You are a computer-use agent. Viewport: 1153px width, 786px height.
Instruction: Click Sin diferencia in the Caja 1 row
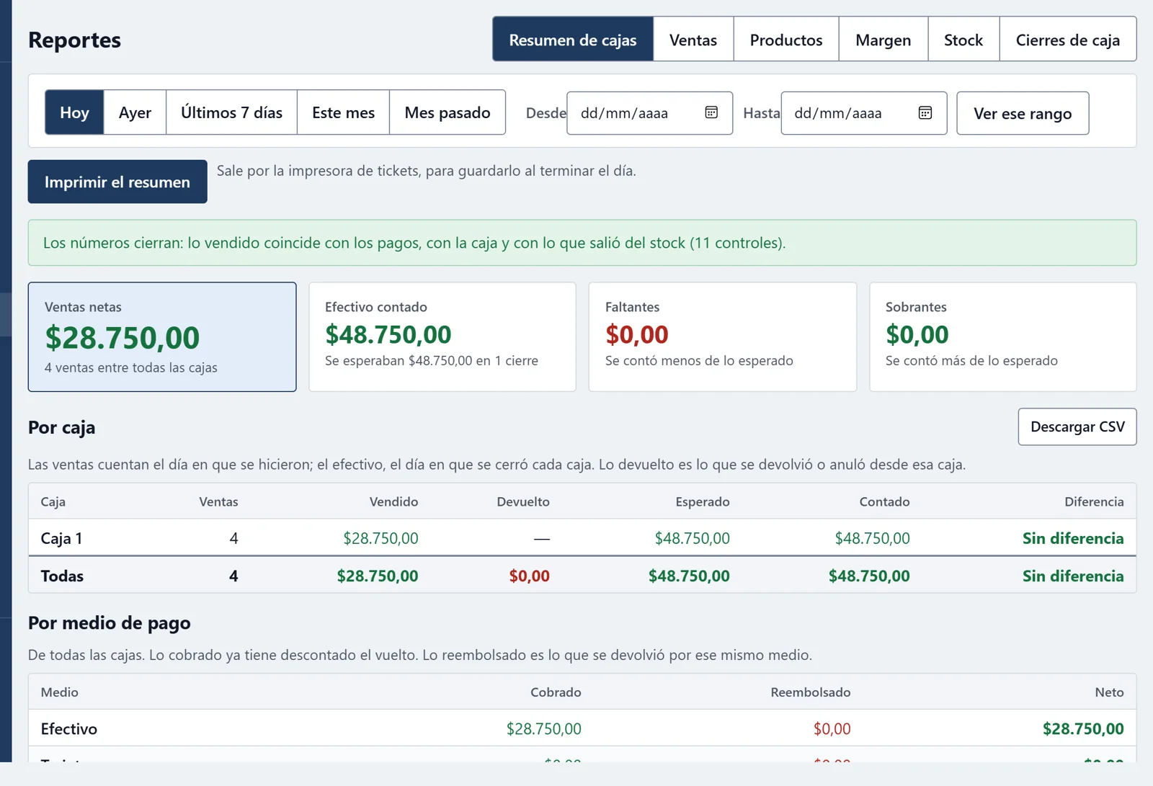coord(1073,538)
